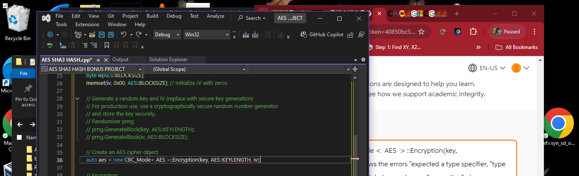This screenshot has height=176, width=579.
Task: Click the Send Feedback icon
Action: click(x=361, y=35)
